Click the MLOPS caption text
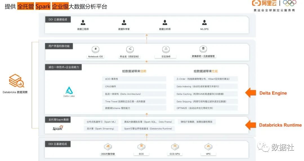 coord(204,29)
